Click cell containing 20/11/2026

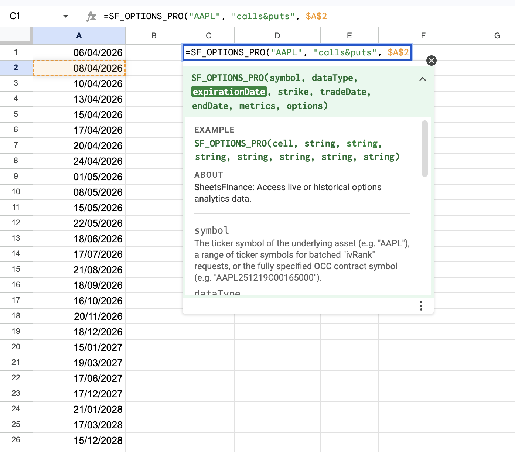coord(79,316)
